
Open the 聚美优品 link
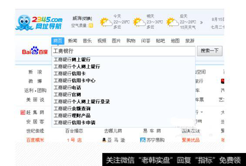click(x=191, y=140)
